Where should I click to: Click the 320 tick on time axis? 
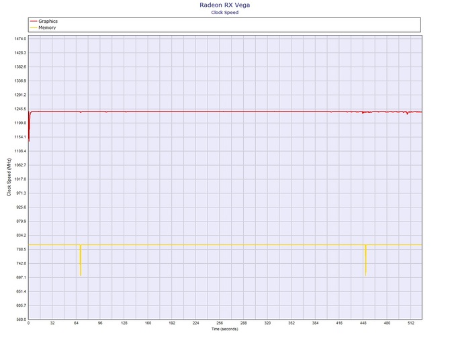[x=267, y=323]
